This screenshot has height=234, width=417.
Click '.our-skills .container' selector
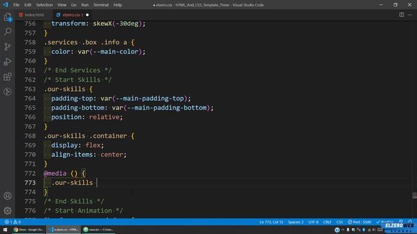(85, 136)
